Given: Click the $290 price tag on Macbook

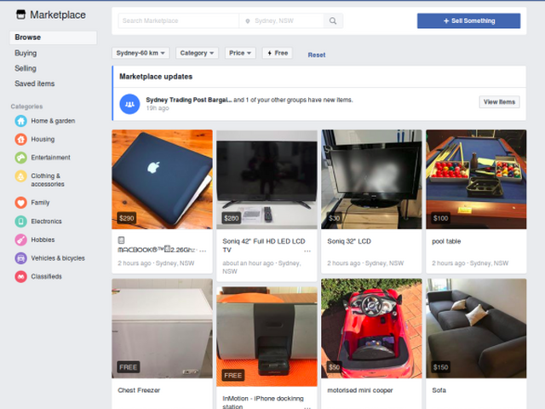Looking at the screenshot, I should tap(127, 218).
